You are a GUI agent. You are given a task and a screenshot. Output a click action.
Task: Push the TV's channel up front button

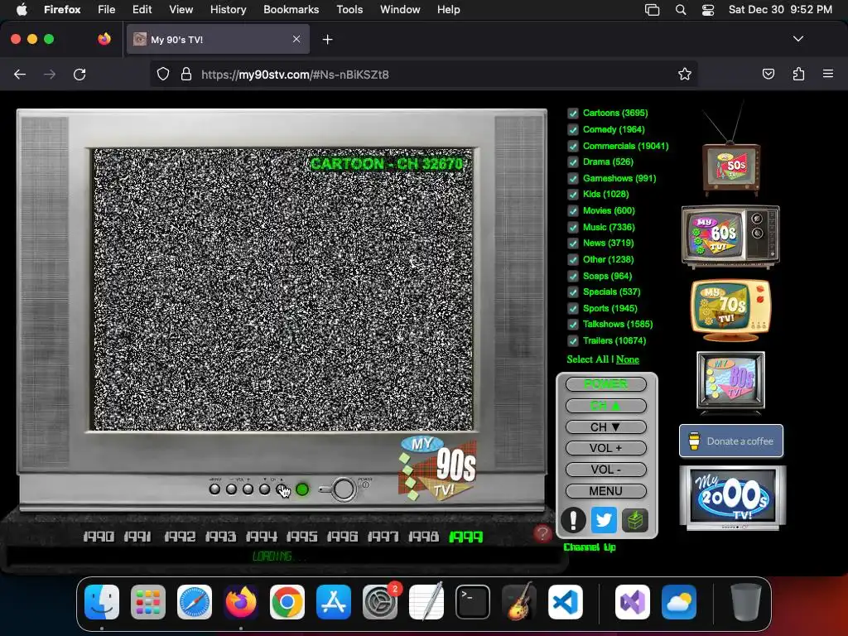[x=282, y=489]
